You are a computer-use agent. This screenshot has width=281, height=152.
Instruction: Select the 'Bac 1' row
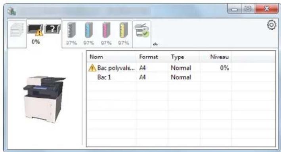[181, 77]
